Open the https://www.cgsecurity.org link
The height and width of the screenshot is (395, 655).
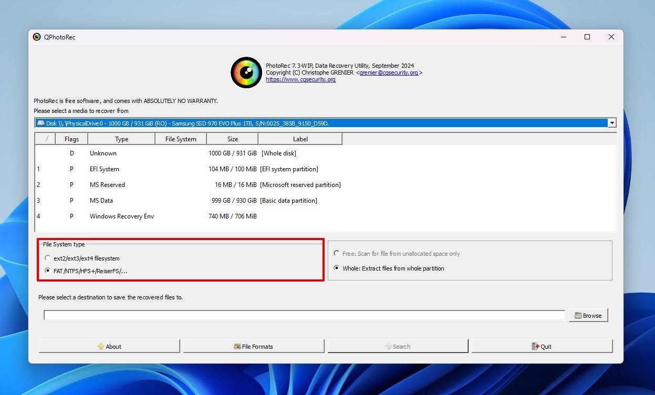pyautogui.click(x=300, y=79)
